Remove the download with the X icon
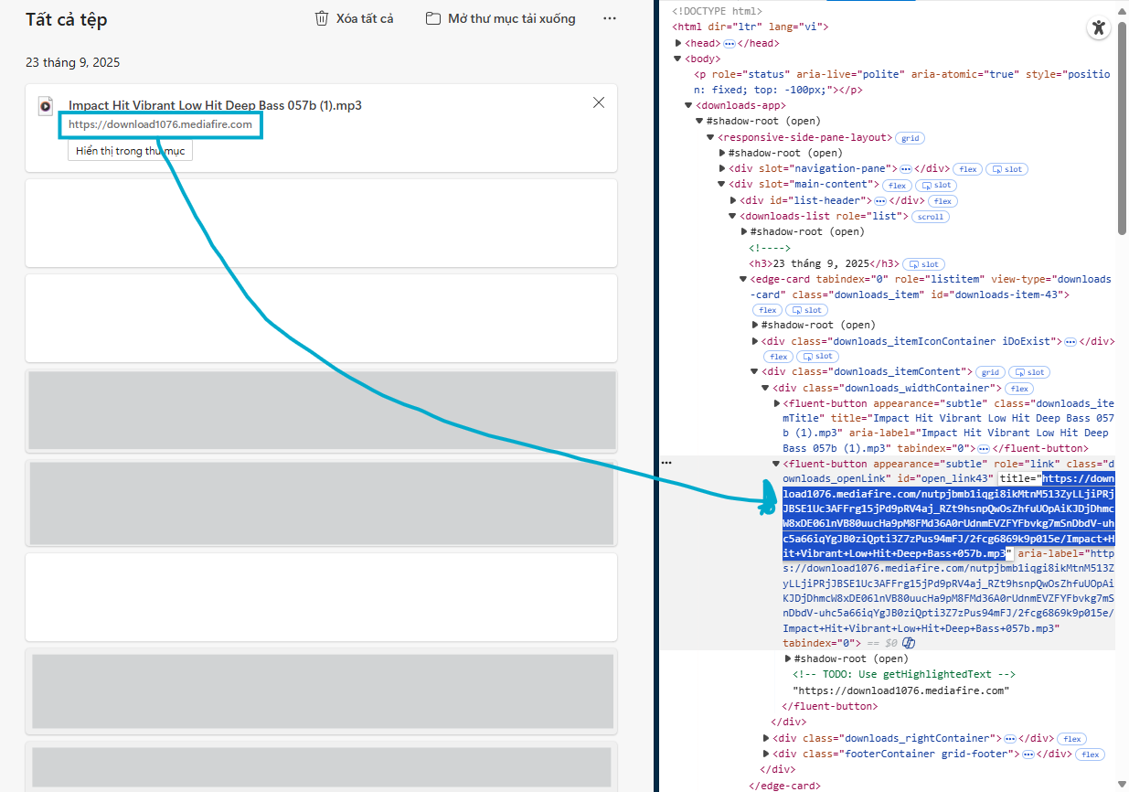Image resolution: width=1129 pixels, height=792 pixels. [599, 102]
